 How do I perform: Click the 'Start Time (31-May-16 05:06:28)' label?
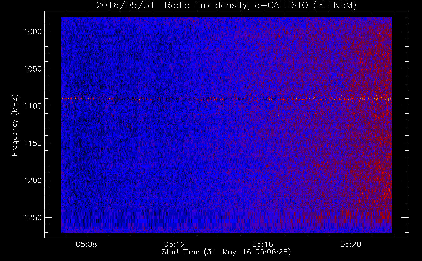tap(226, 252)
